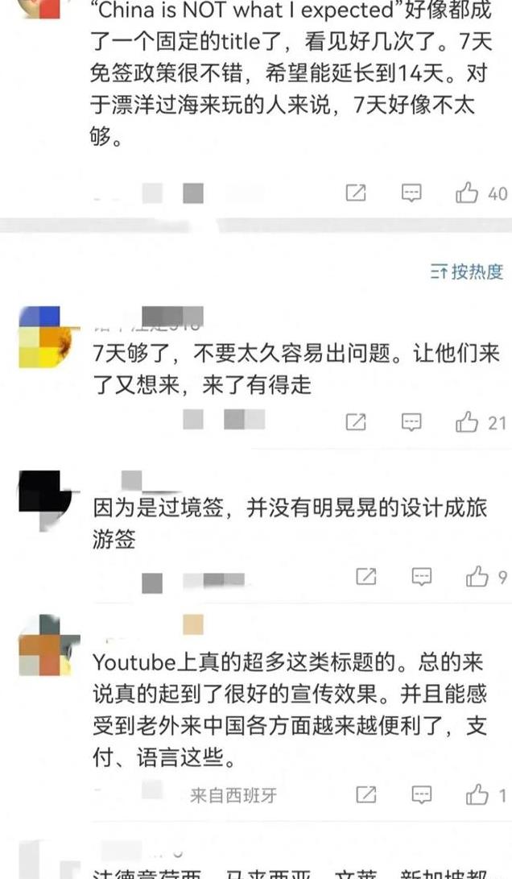Open the 按热度 sort dropdown

467,272
